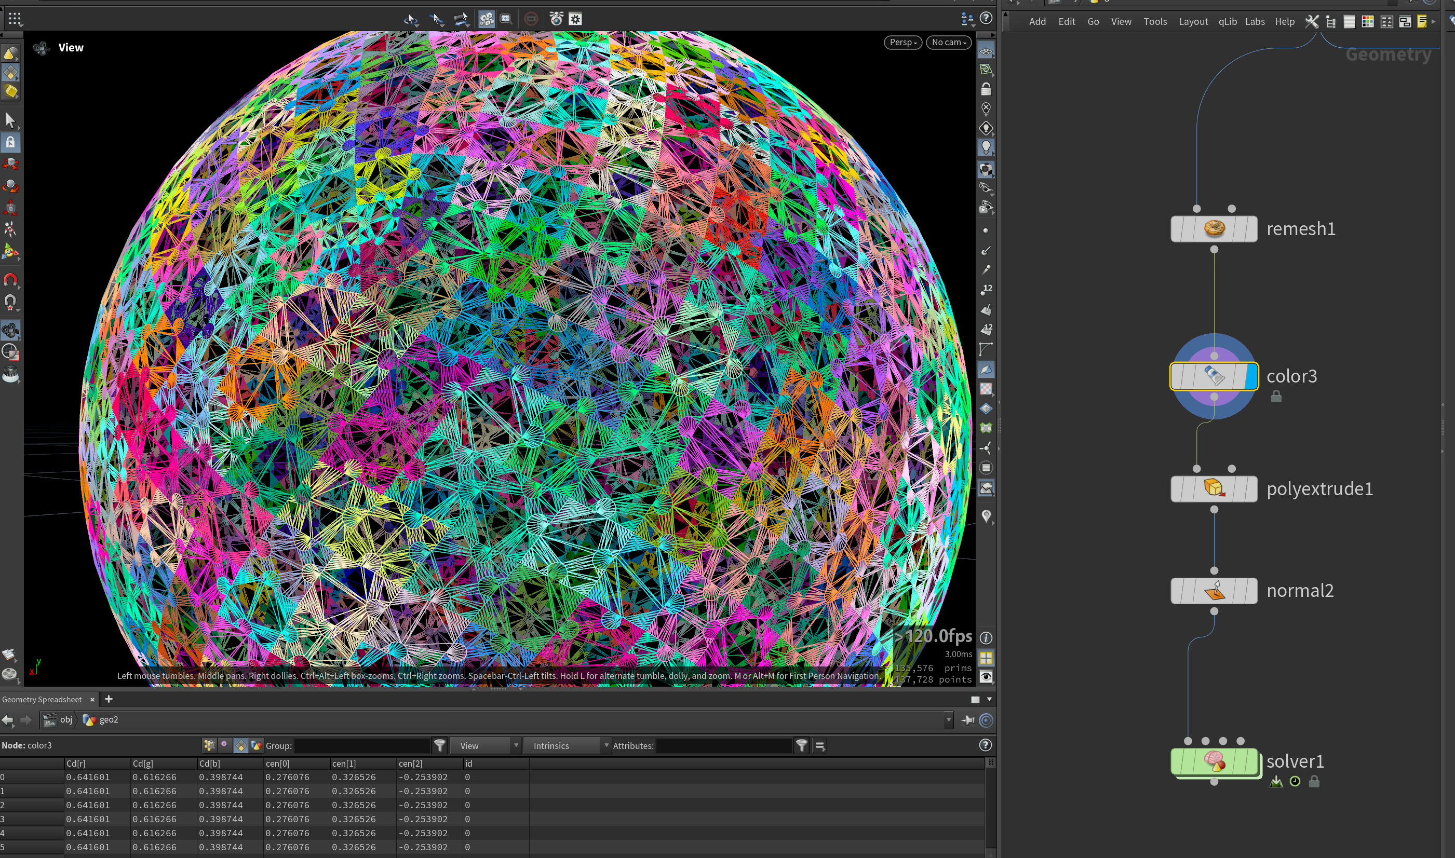Screen dimensions: 1455x858
Task: Click the solver1 node brain icon
Action: [1214, 761]
